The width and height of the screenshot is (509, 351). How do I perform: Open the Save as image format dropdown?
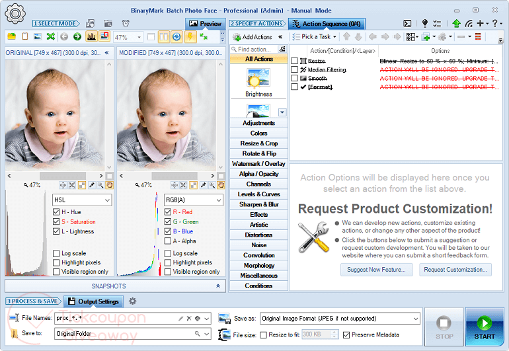coord(340,319)
